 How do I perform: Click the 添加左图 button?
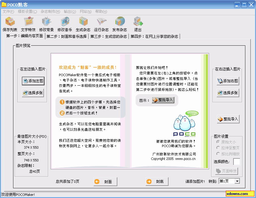33,81
